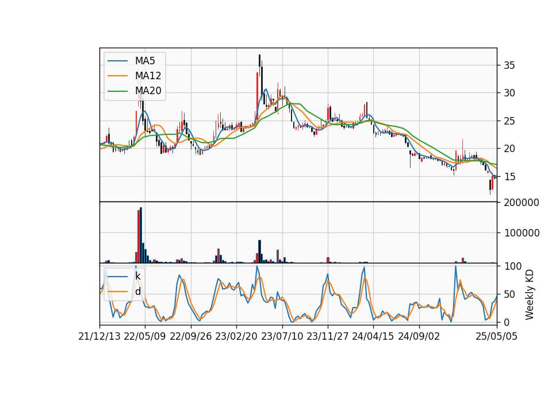The width and height of the screenshot is (552, 396).
Task: Select the date label 25/05/05
Action: [x=497, y=337]
